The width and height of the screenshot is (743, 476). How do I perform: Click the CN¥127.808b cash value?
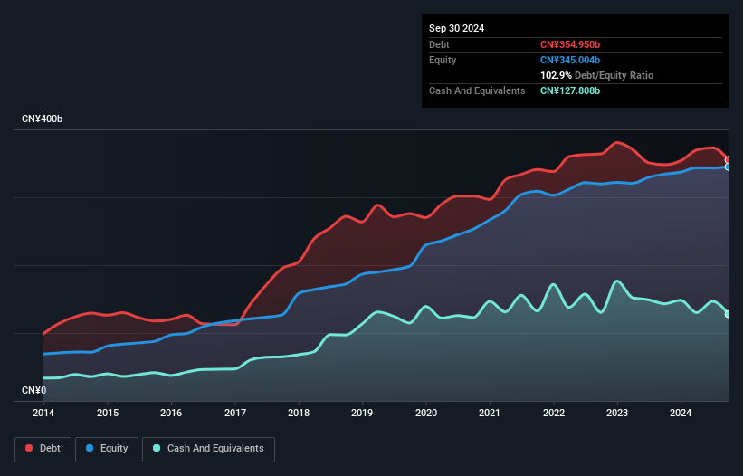570,90
